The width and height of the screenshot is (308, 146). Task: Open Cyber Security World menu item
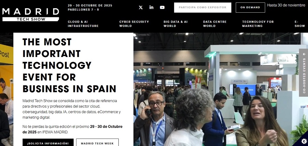(134, 24)
